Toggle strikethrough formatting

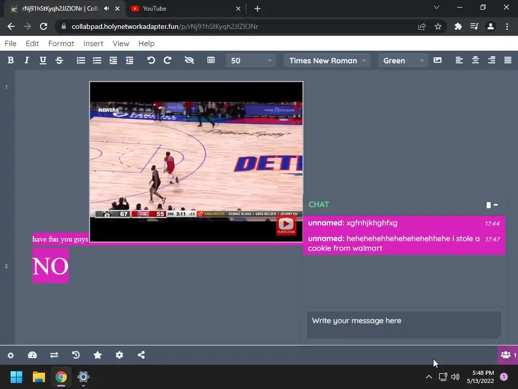(x=59, y=60)
